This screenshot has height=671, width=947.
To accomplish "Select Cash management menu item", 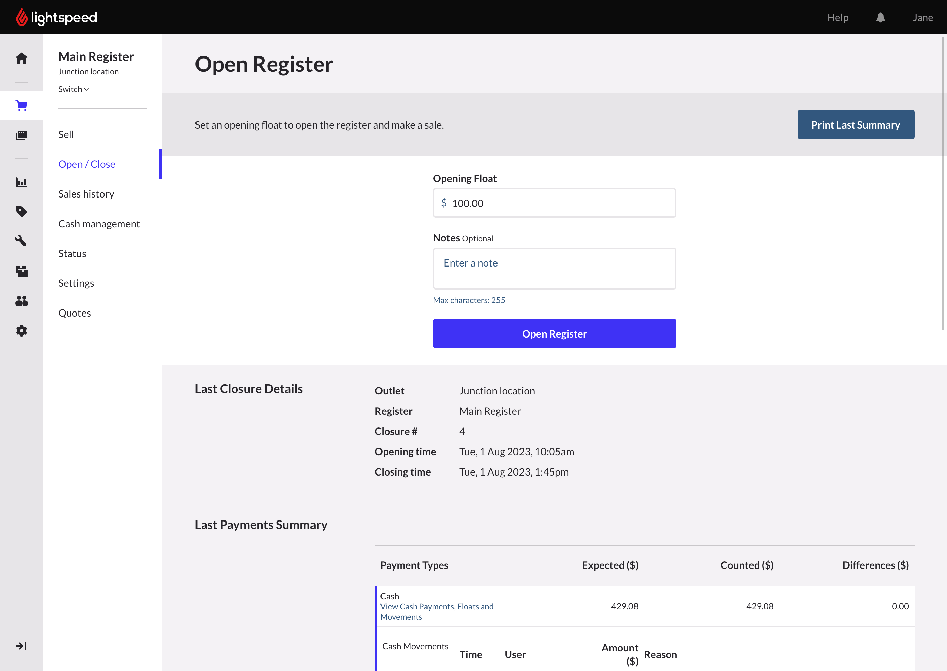I will 99,224.
